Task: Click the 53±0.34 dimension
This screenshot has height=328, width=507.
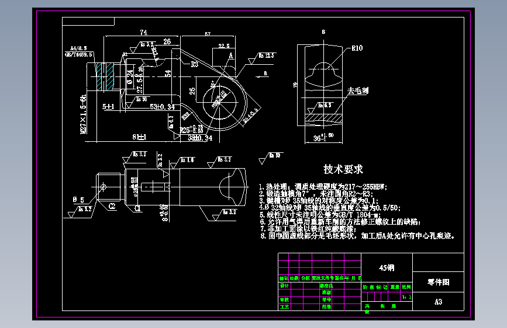Action: coord(163,107)
